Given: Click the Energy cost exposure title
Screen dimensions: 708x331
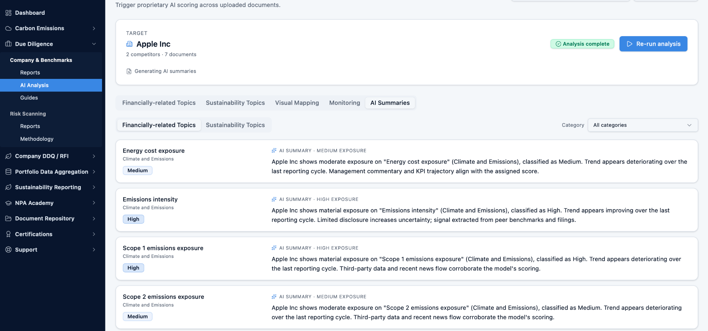Looking at the screenshot, I should (154, 151).
